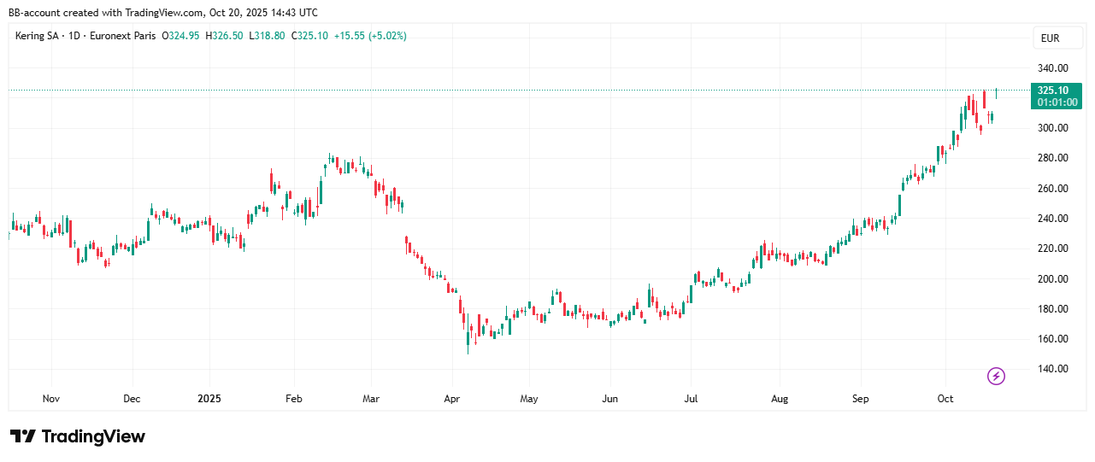This screenshot has width=1095, height=462.
Task: Select the Apr marker on time axis
Action: tap(451, 399)
